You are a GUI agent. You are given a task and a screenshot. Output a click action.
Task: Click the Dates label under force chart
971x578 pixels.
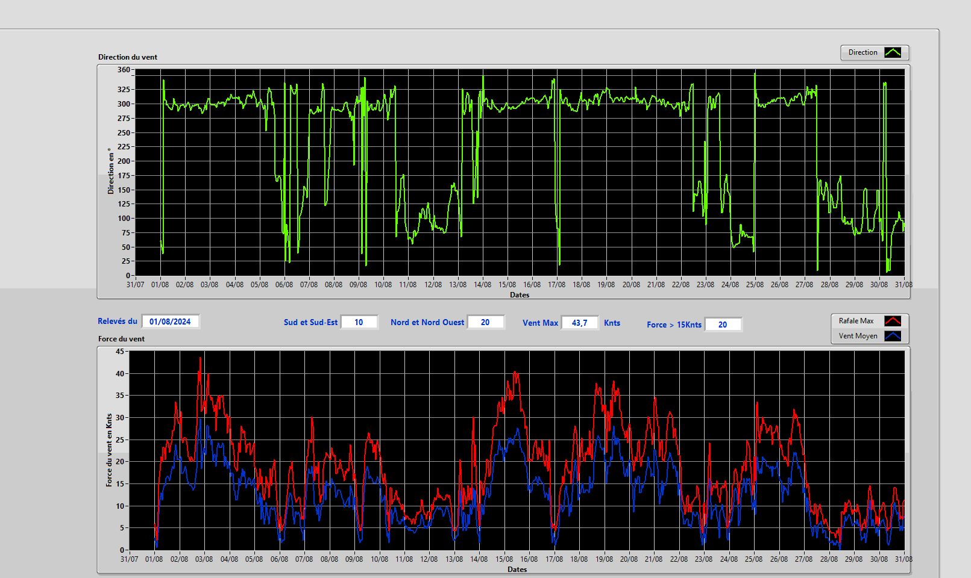pos(517,570)
